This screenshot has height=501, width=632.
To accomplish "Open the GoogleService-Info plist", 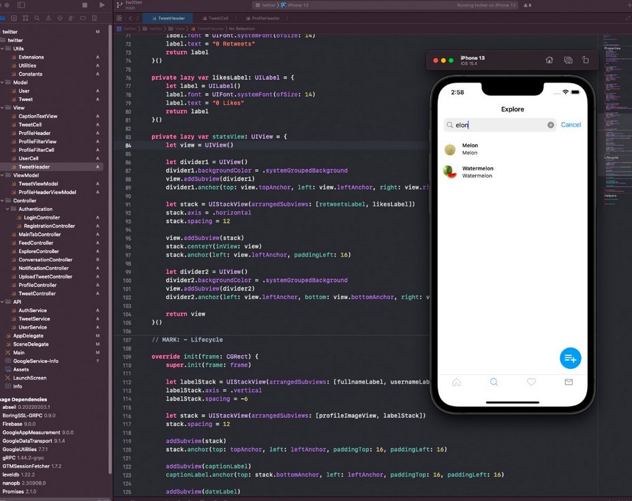I will point(35,361).
